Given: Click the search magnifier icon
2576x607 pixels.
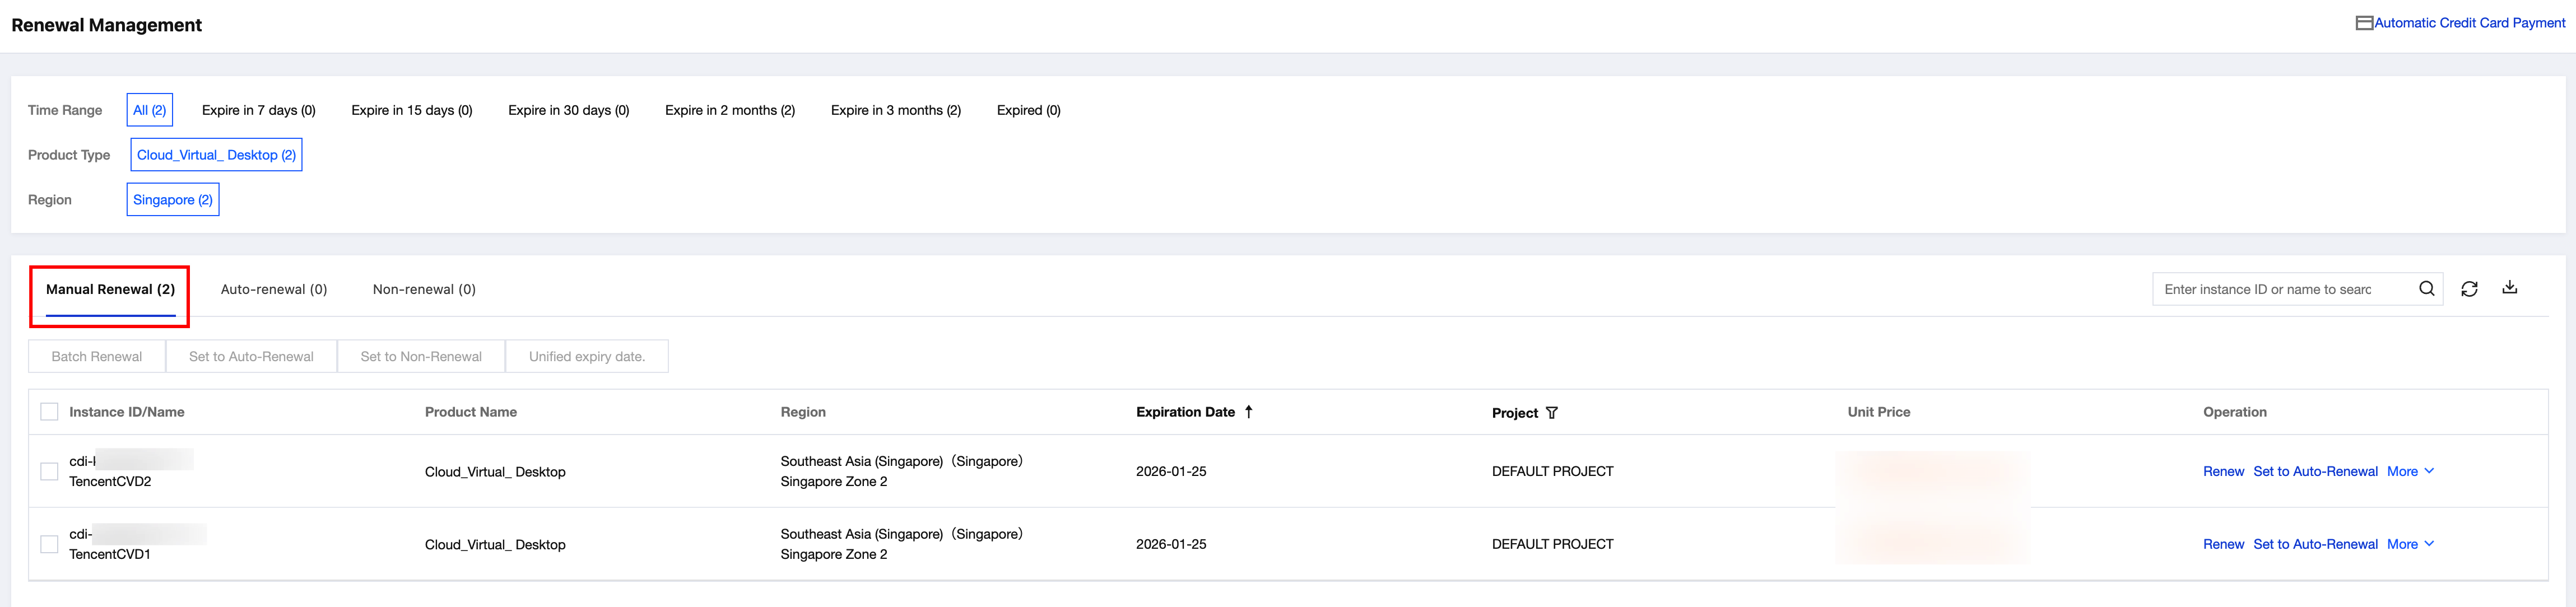Looking at the screenshot, I should (2426, 289).
